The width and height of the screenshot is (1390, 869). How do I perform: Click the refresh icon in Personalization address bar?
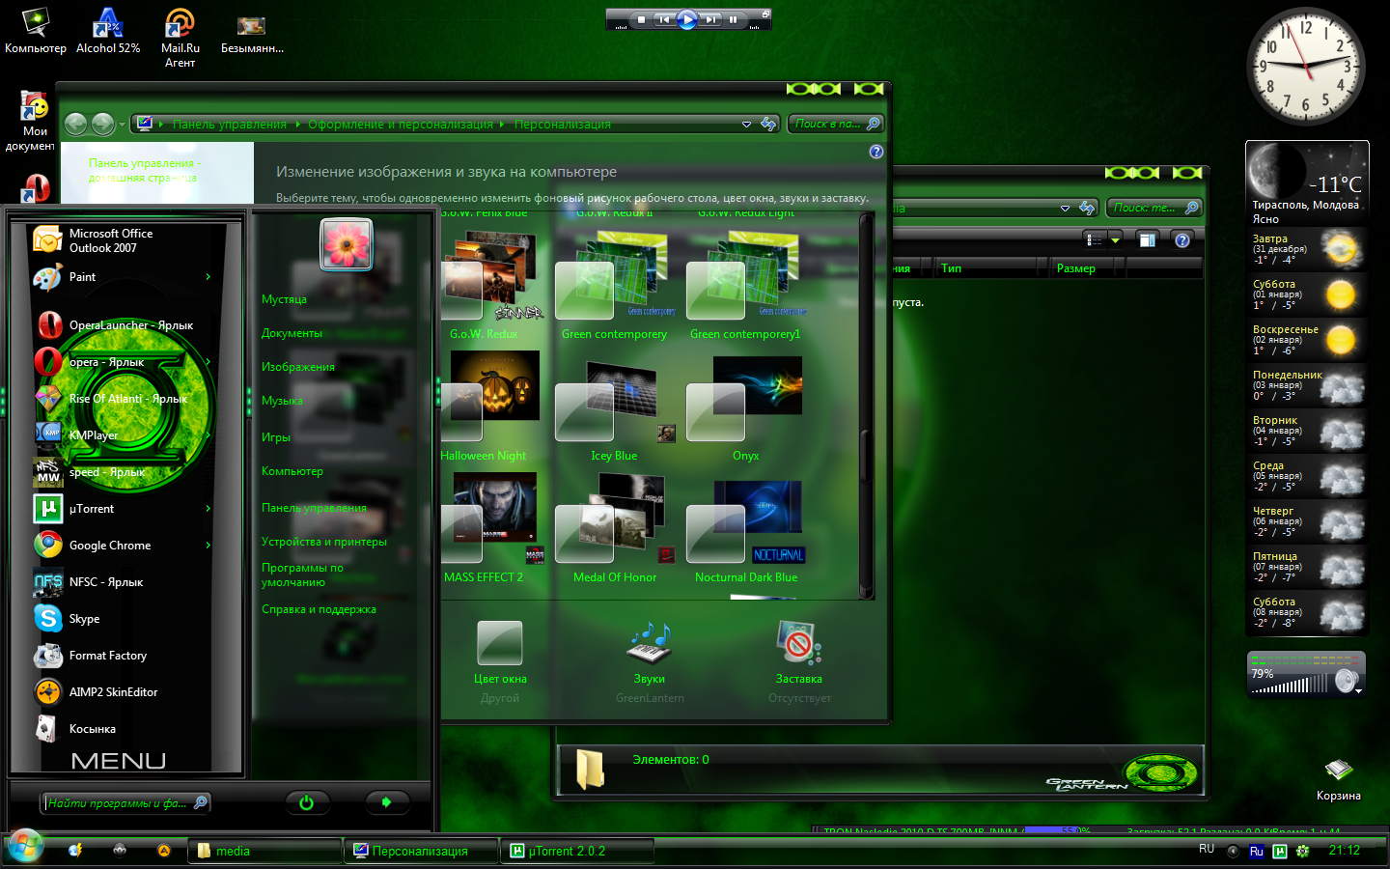pyautogui.click(x=768, y=124)
